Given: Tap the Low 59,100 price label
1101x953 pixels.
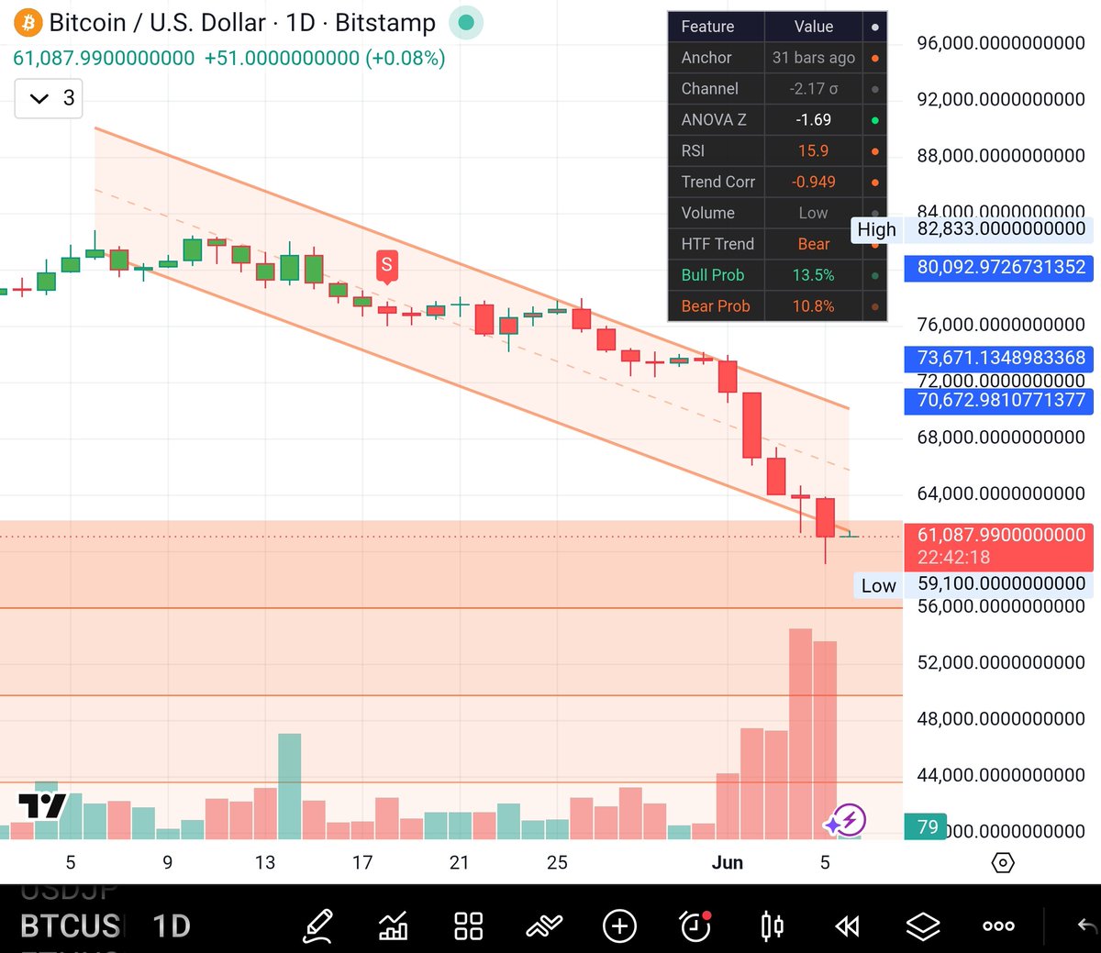Looking at the screenshot, I should pos(974,584).
